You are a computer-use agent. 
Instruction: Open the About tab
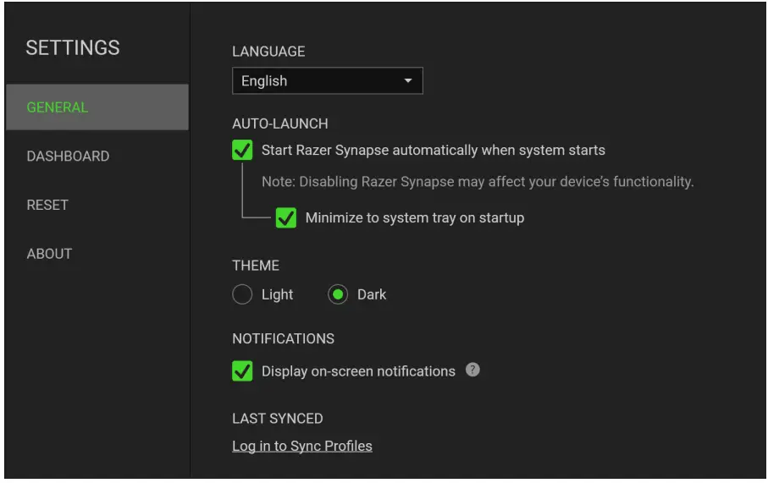coord(49,254)
